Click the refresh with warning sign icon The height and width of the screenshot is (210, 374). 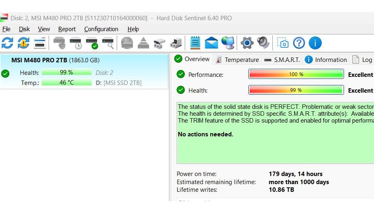point(24,43)
